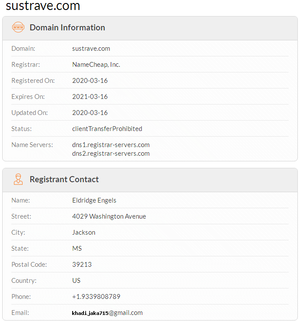Click the state value MS
300x321 pixels.
[x=77, y=249]
